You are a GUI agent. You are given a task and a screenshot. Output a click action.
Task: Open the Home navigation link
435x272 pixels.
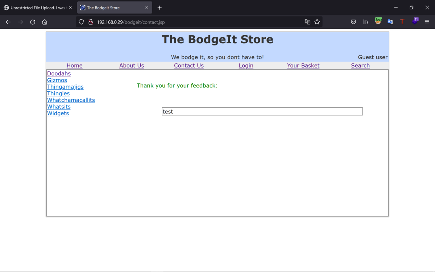click(75, 66)
